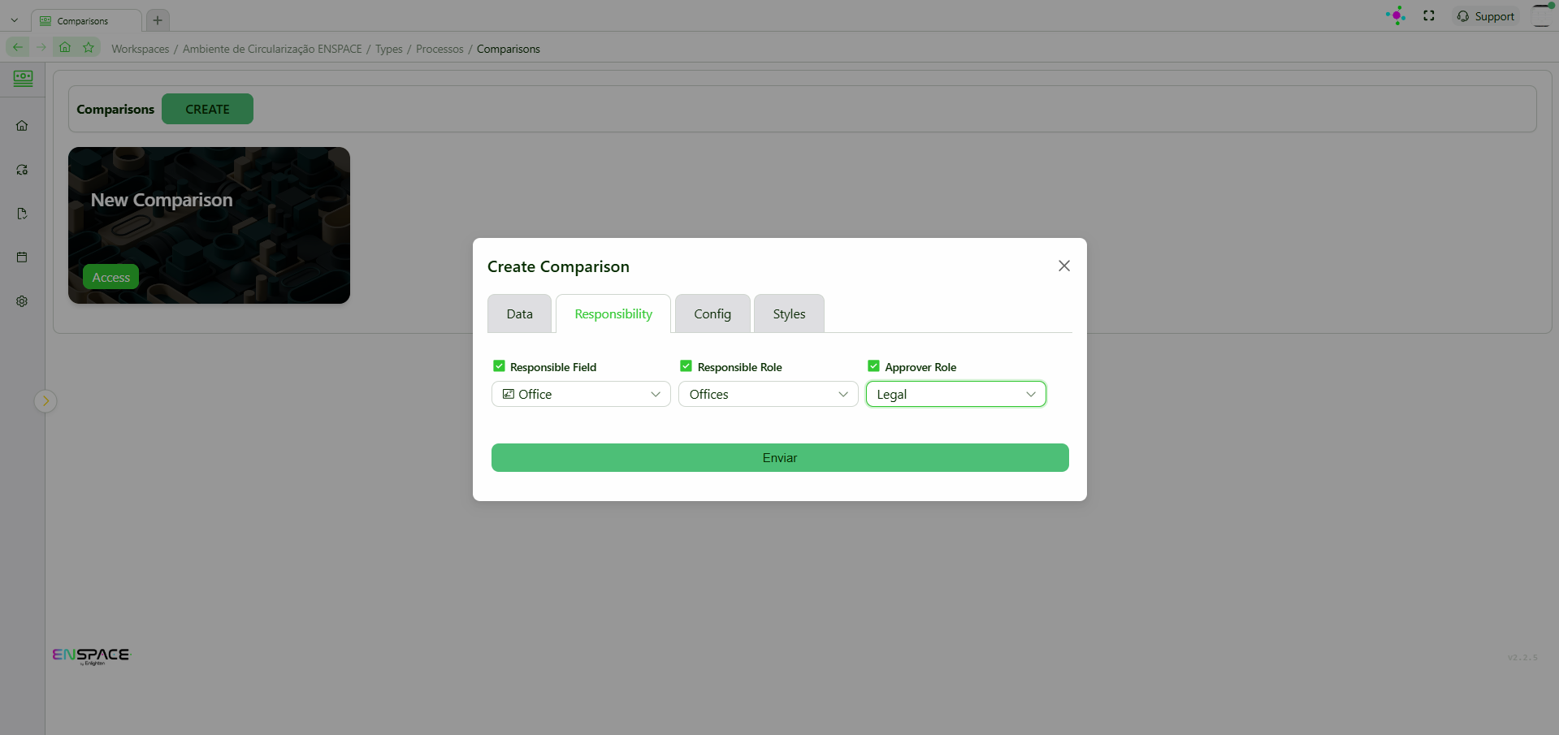Click the workspace icon atop left sidebar
Image resolution: width=1559 pixels, height=735 pixels.
(23, 78)
